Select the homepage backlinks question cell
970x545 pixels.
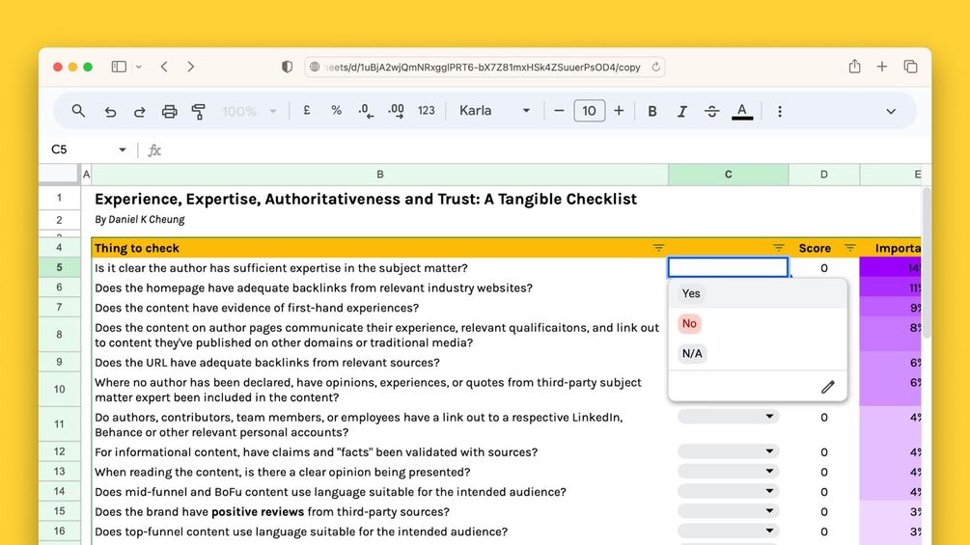pos(380,288)
